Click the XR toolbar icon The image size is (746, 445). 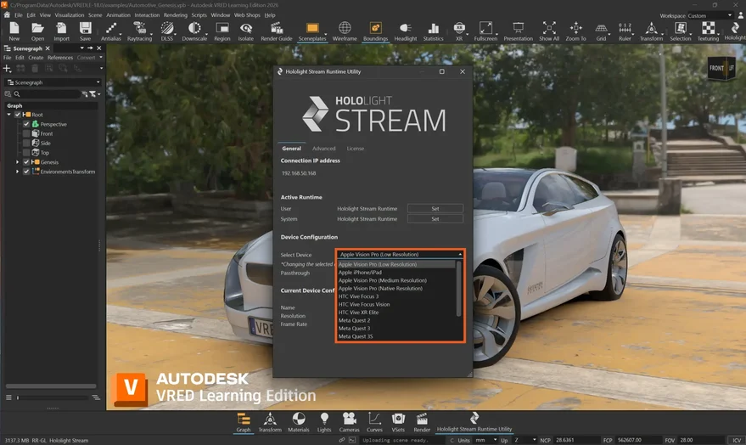tap(458, 31)
